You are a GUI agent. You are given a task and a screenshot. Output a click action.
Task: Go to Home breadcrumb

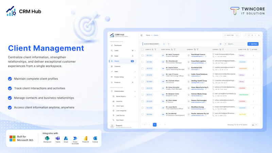click(x=148, y=35)
